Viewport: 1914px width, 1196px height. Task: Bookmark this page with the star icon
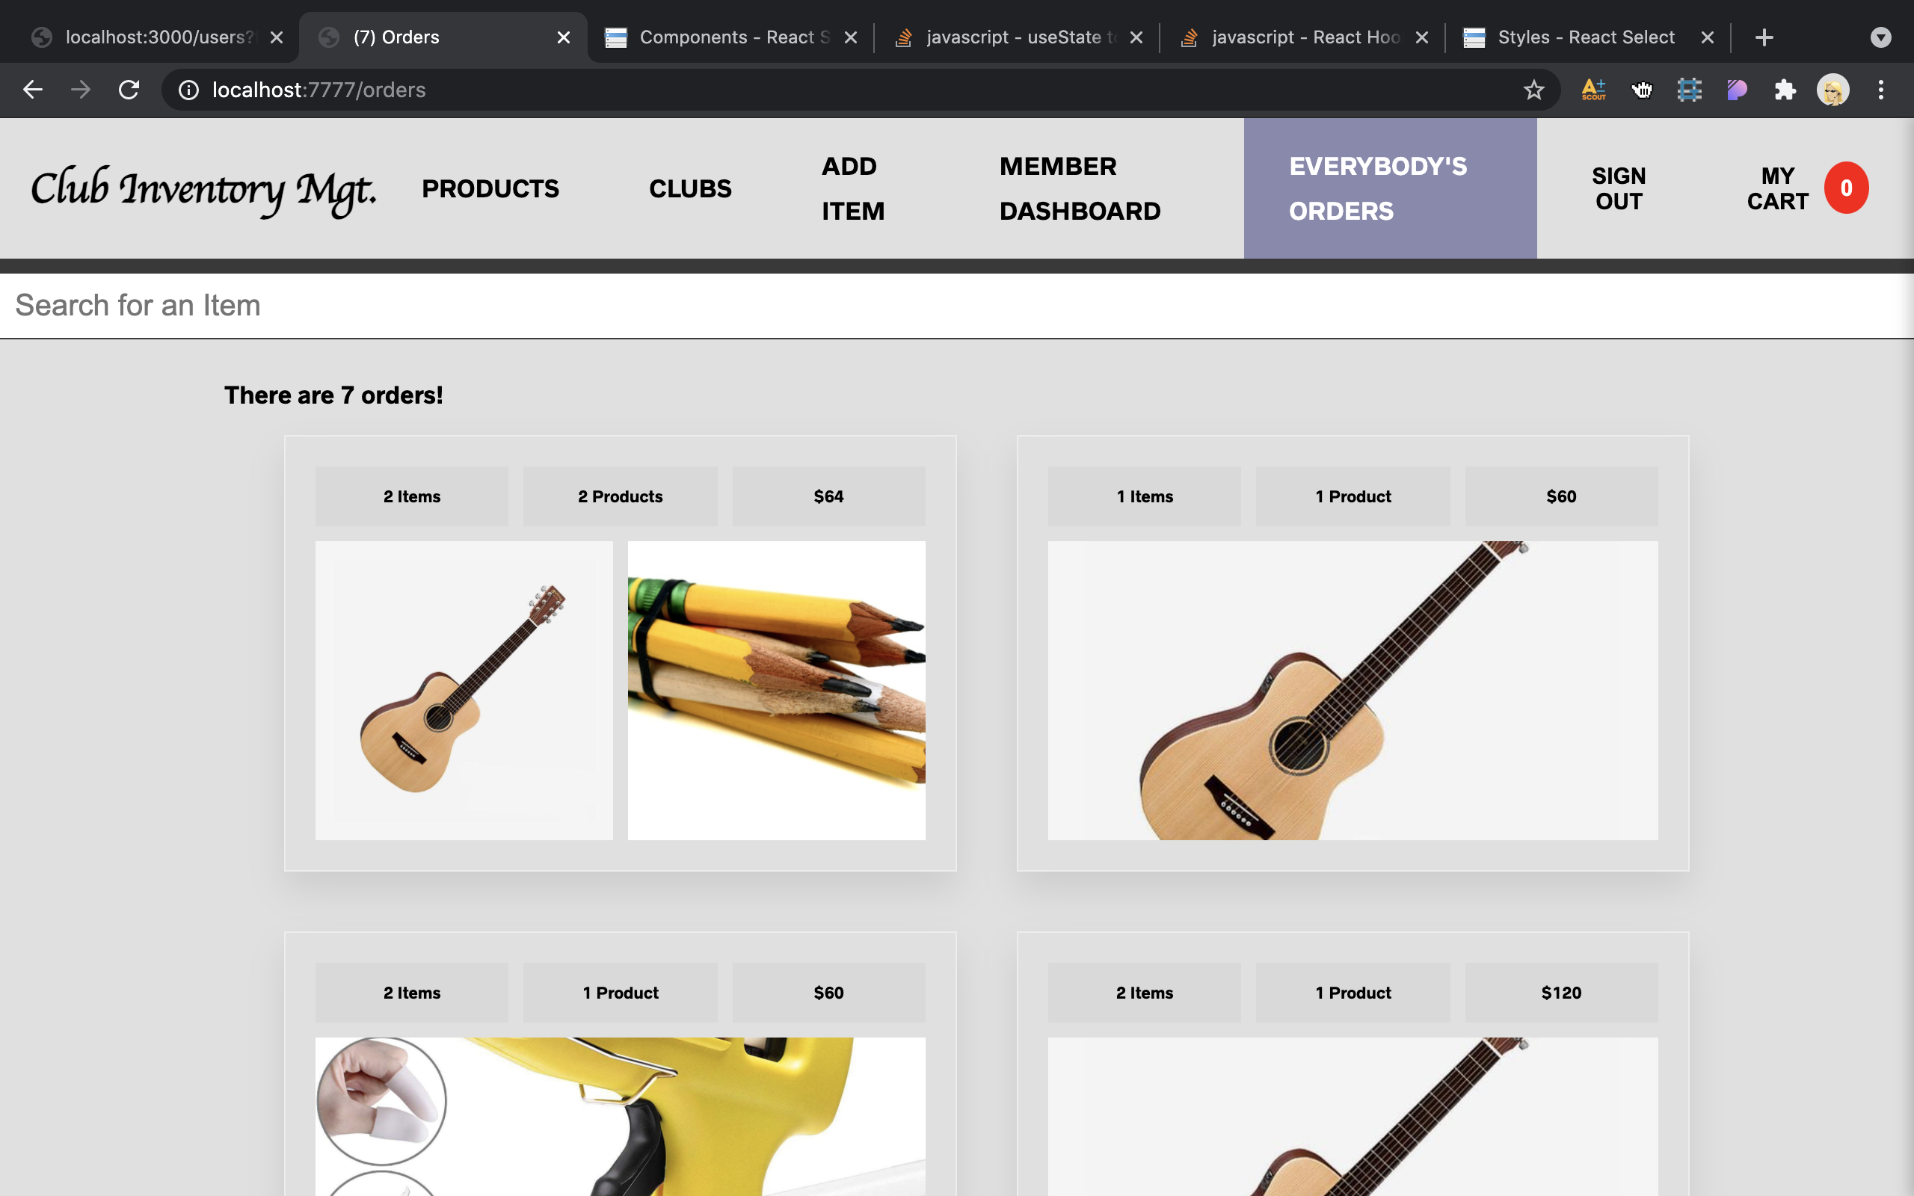1533,90
